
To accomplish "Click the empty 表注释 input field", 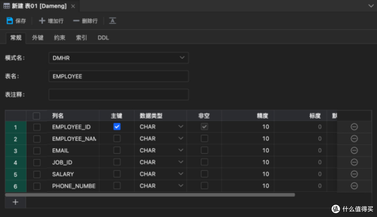I will (119, 95).
